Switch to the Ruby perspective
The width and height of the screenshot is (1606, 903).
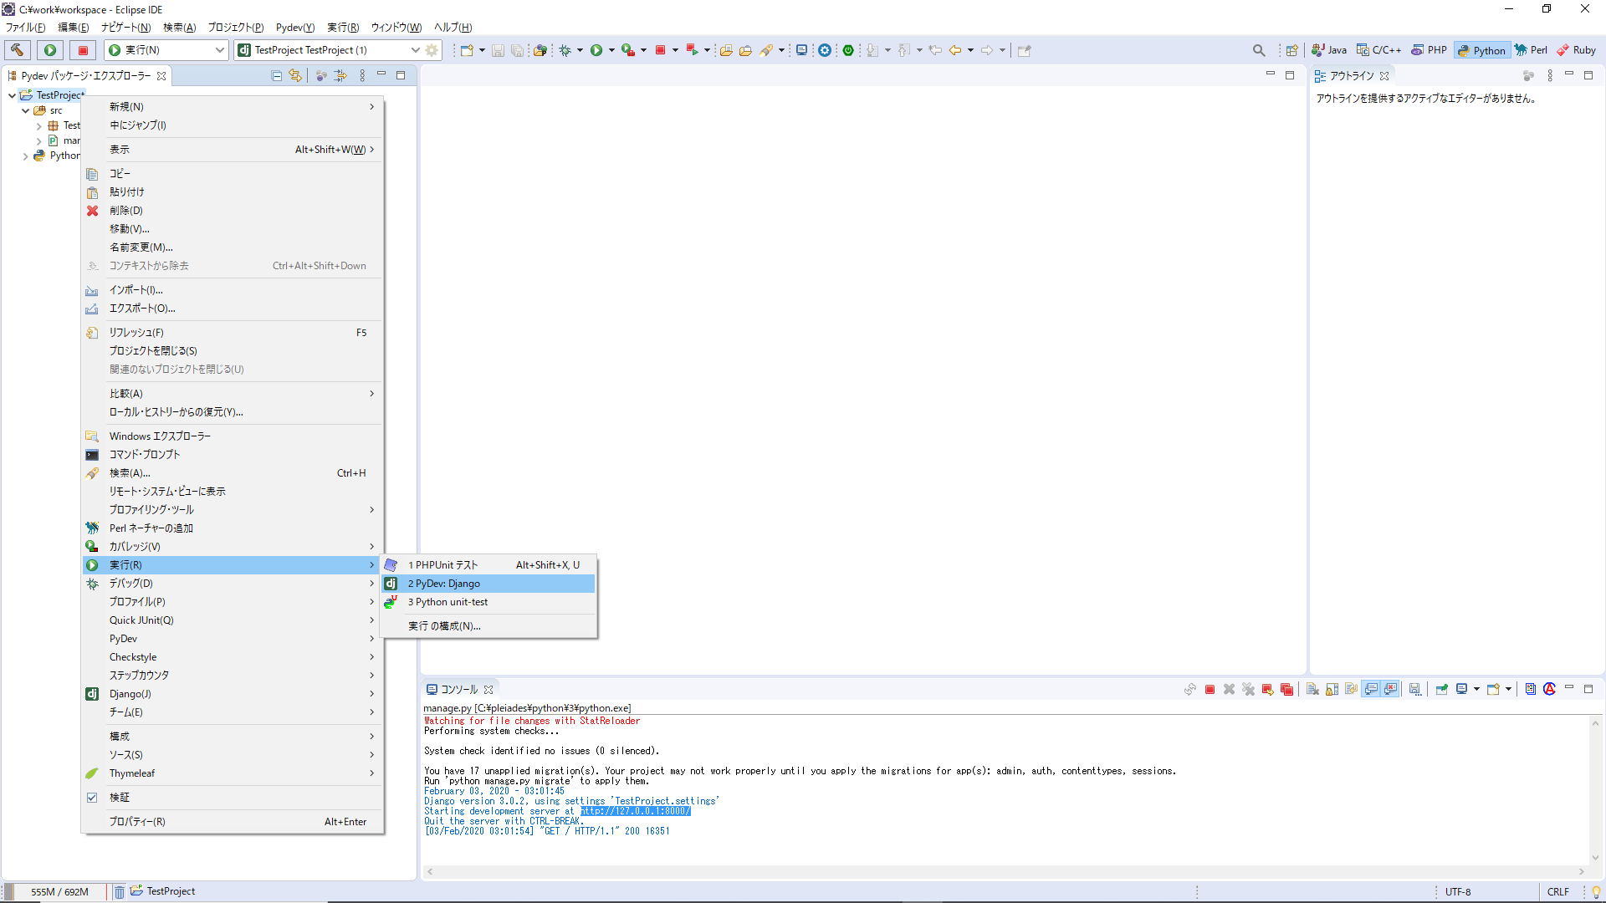1576,49
